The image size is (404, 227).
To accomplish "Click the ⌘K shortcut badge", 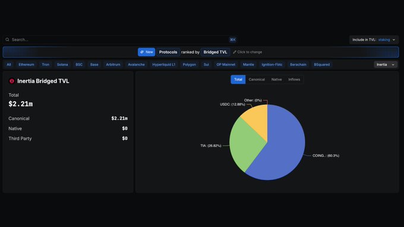I will click(233, 40).
